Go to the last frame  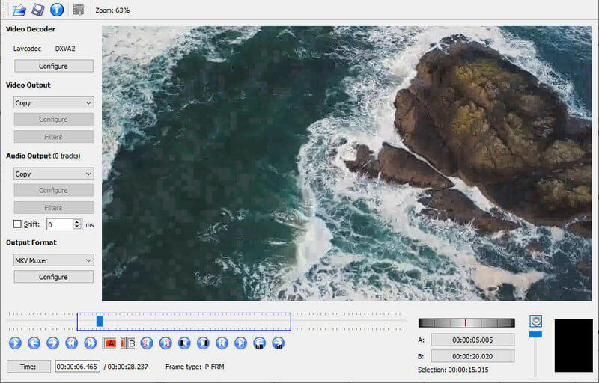click(240, 343)
